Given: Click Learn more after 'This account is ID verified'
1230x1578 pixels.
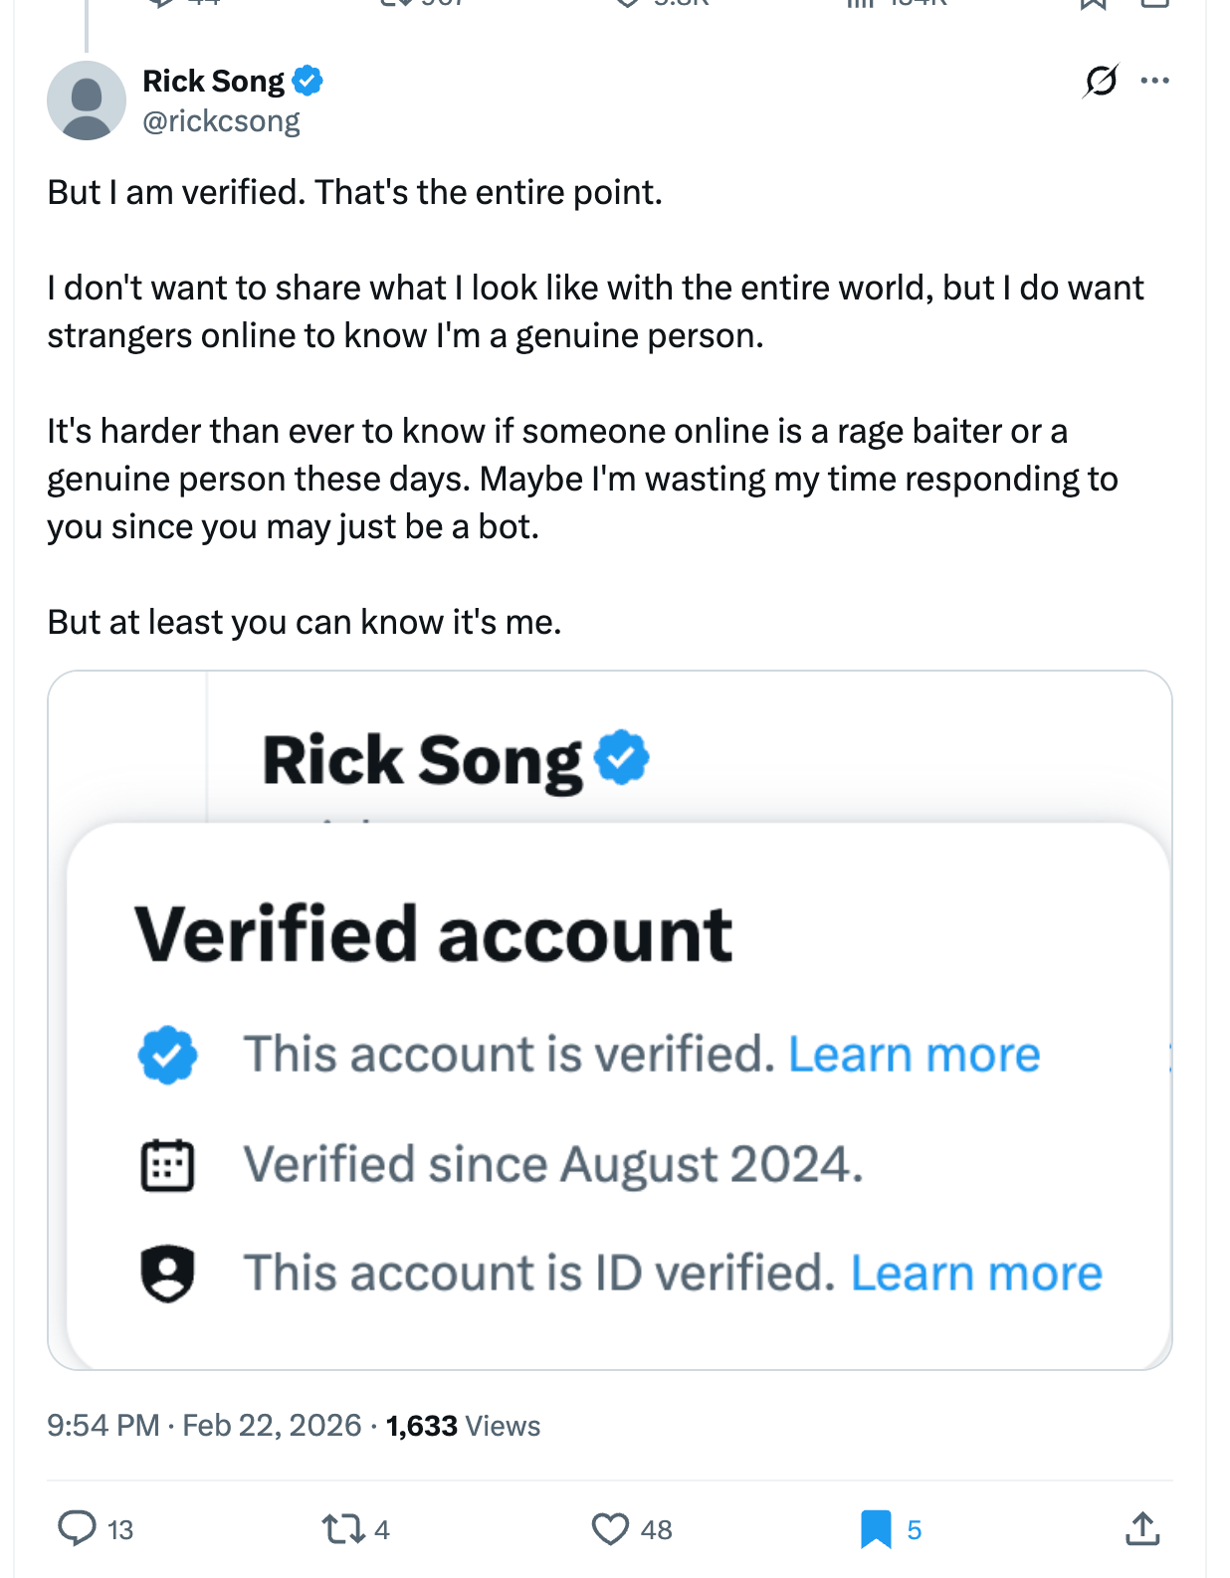Looking at the screenshot, I should [x=976, y=1273].
